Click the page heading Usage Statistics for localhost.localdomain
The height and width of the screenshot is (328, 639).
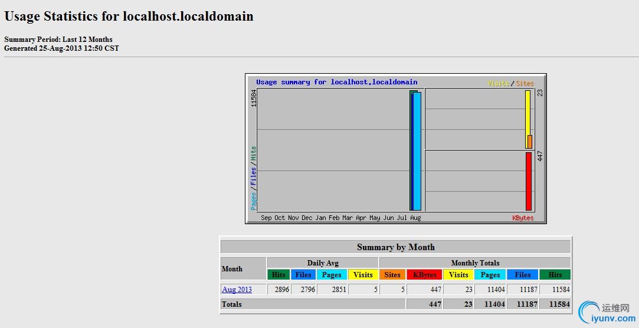click(129, 17)
